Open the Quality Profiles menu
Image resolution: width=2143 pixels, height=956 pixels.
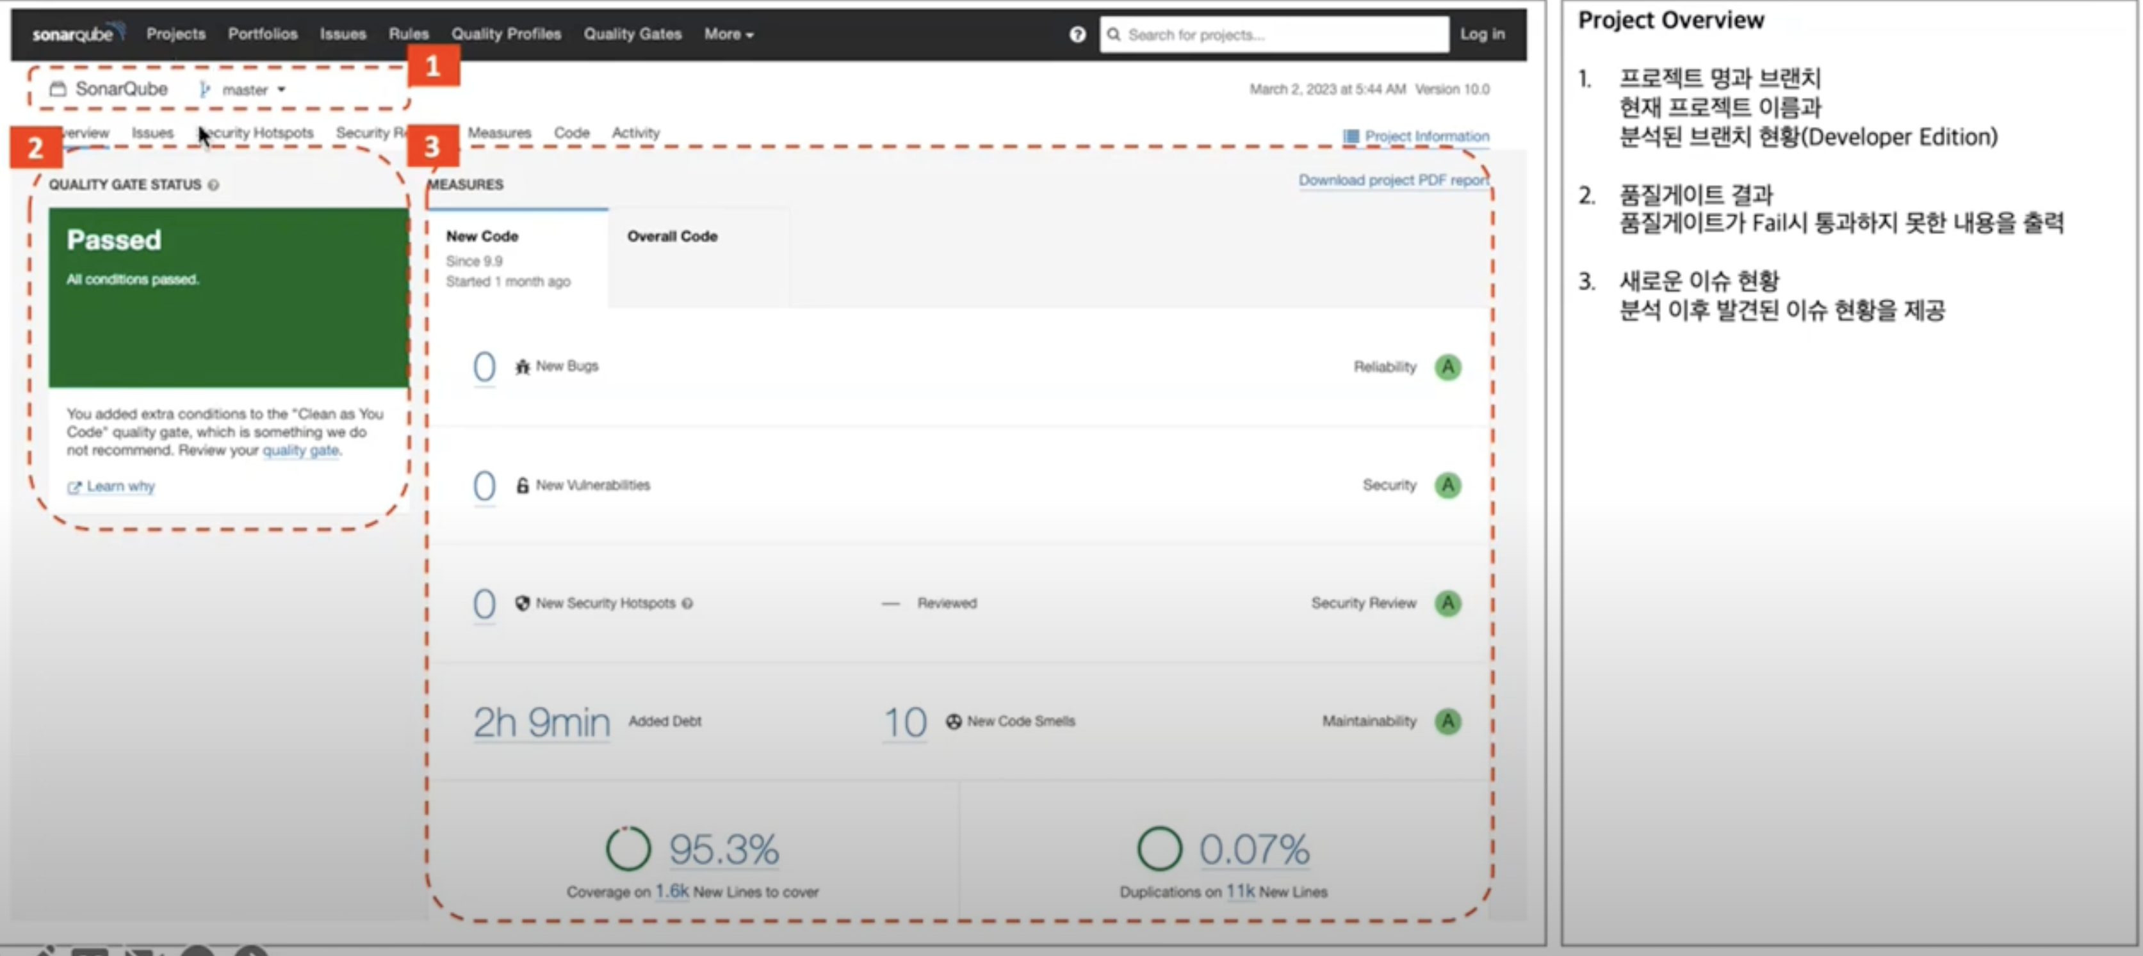[506, 34]
